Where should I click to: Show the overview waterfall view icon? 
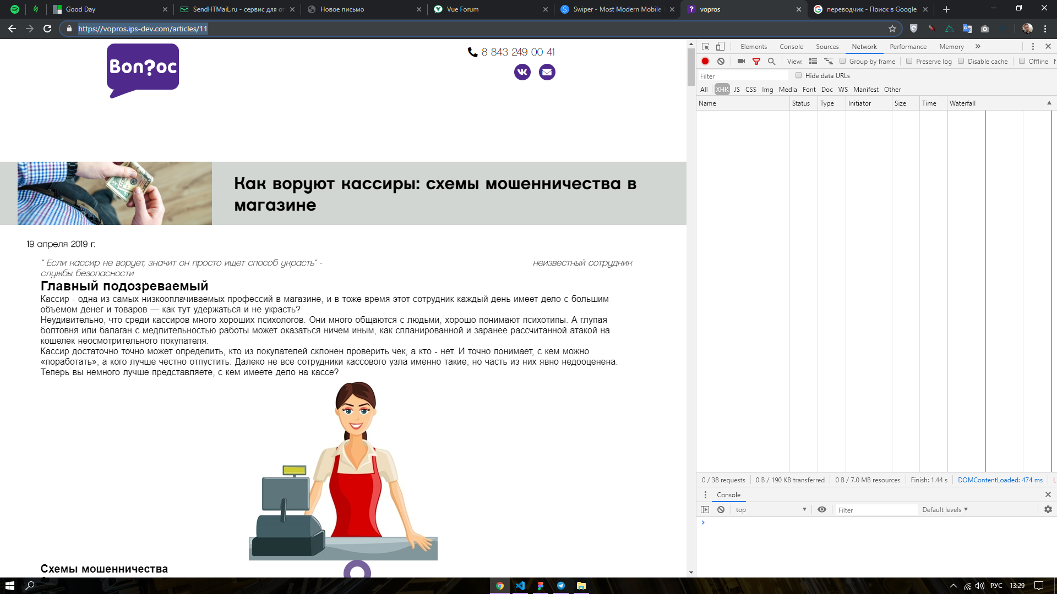pyautogui.click(x=829, y=62)
